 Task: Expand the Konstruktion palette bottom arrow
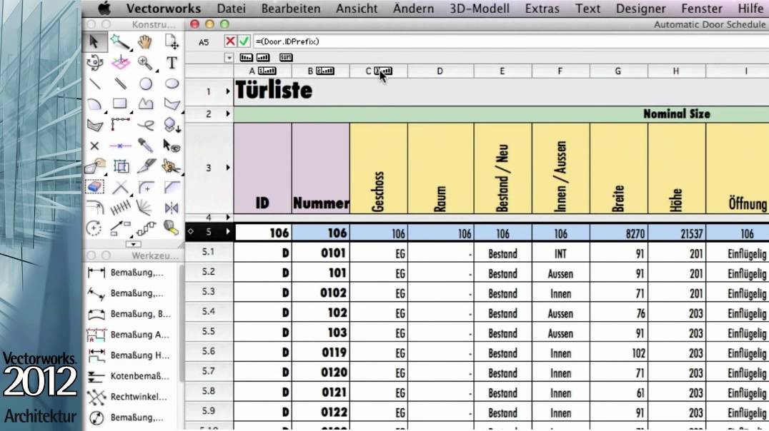(133, 243)
